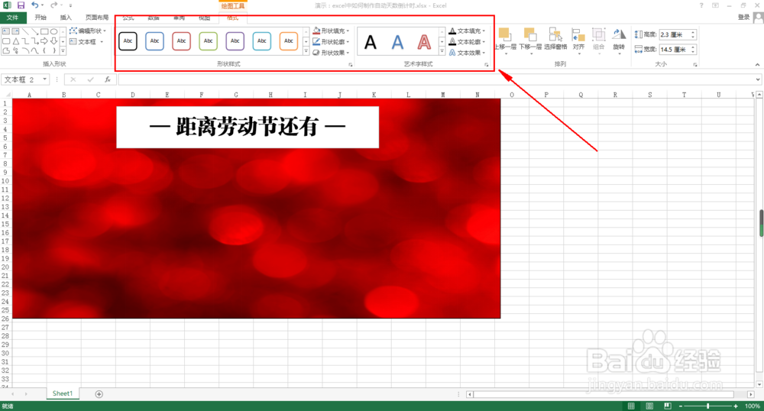764x411 pixels.
Task: Expand the insert shapes gallery
Action: (63, 50)
